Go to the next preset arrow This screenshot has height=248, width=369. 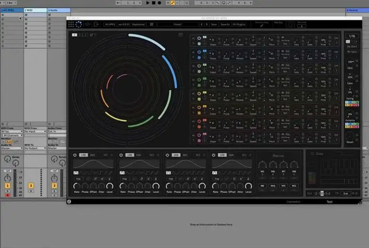tap(207, 24)
